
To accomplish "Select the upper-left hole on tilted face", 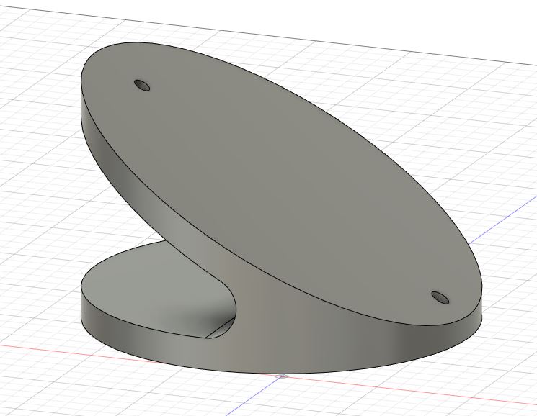I will tap(142, 85).
